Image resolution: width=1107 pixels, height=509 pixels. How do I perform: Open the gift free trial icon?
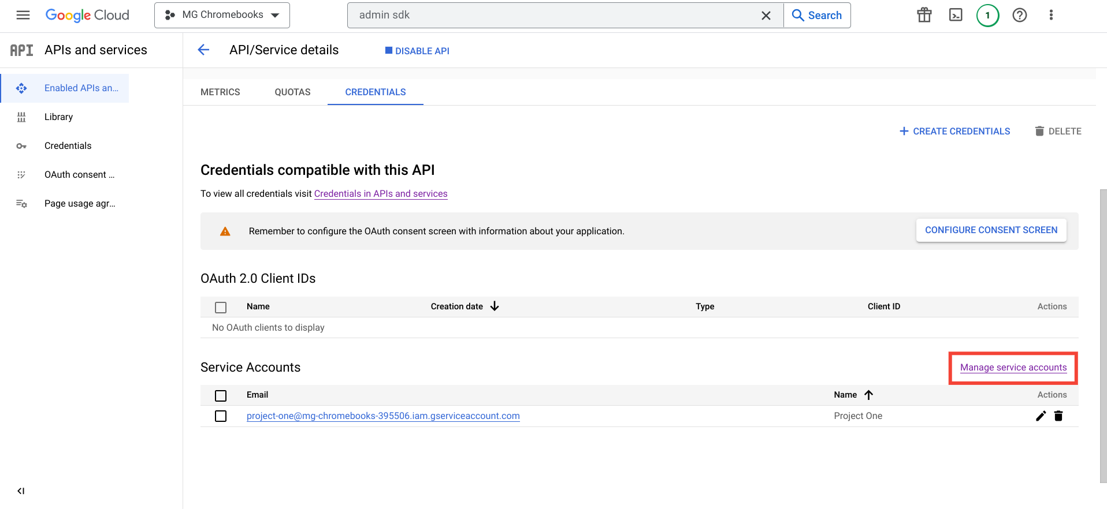(924, 15)
